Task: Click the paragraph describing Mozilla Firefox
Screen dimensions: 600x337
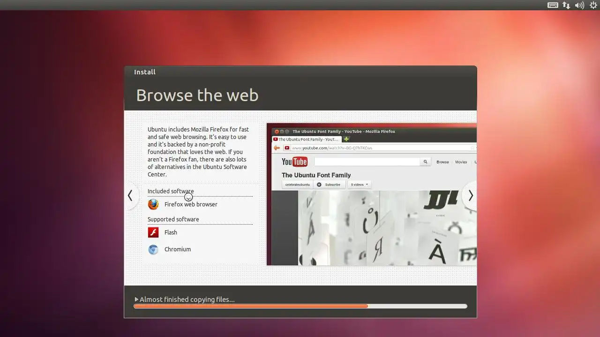Action: (198, 152)
